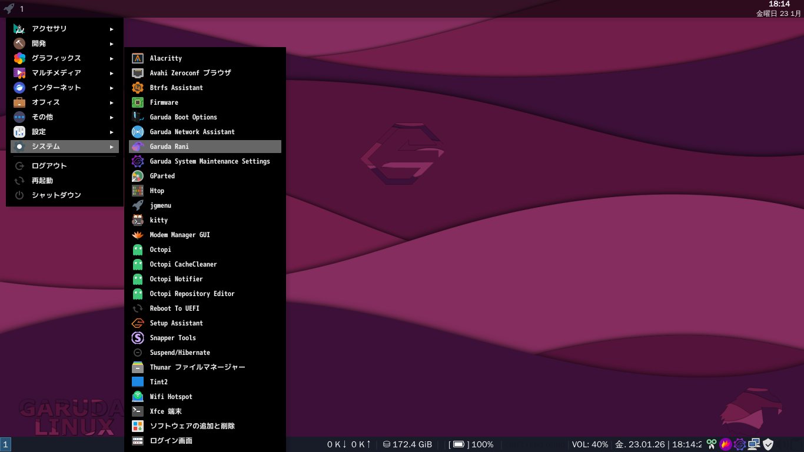Screen dimensions: 804x452
Task: Choose ログアウト to log out
Action: 64,166
